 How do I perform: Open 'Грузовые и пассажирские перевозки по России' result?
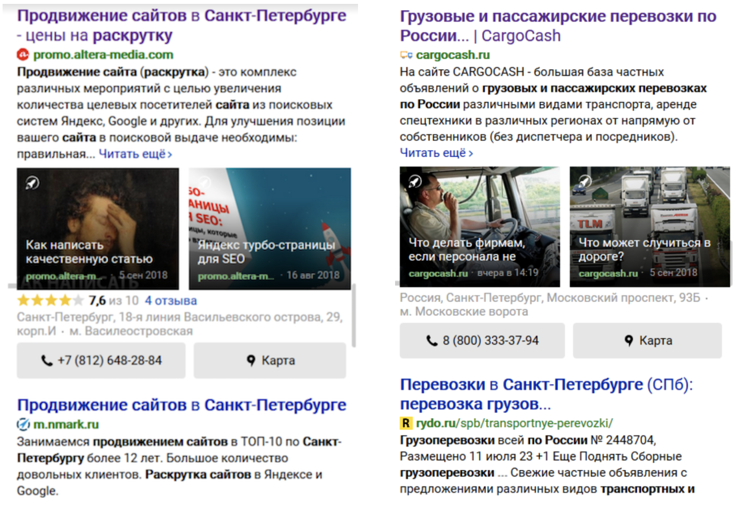[558, 26]
